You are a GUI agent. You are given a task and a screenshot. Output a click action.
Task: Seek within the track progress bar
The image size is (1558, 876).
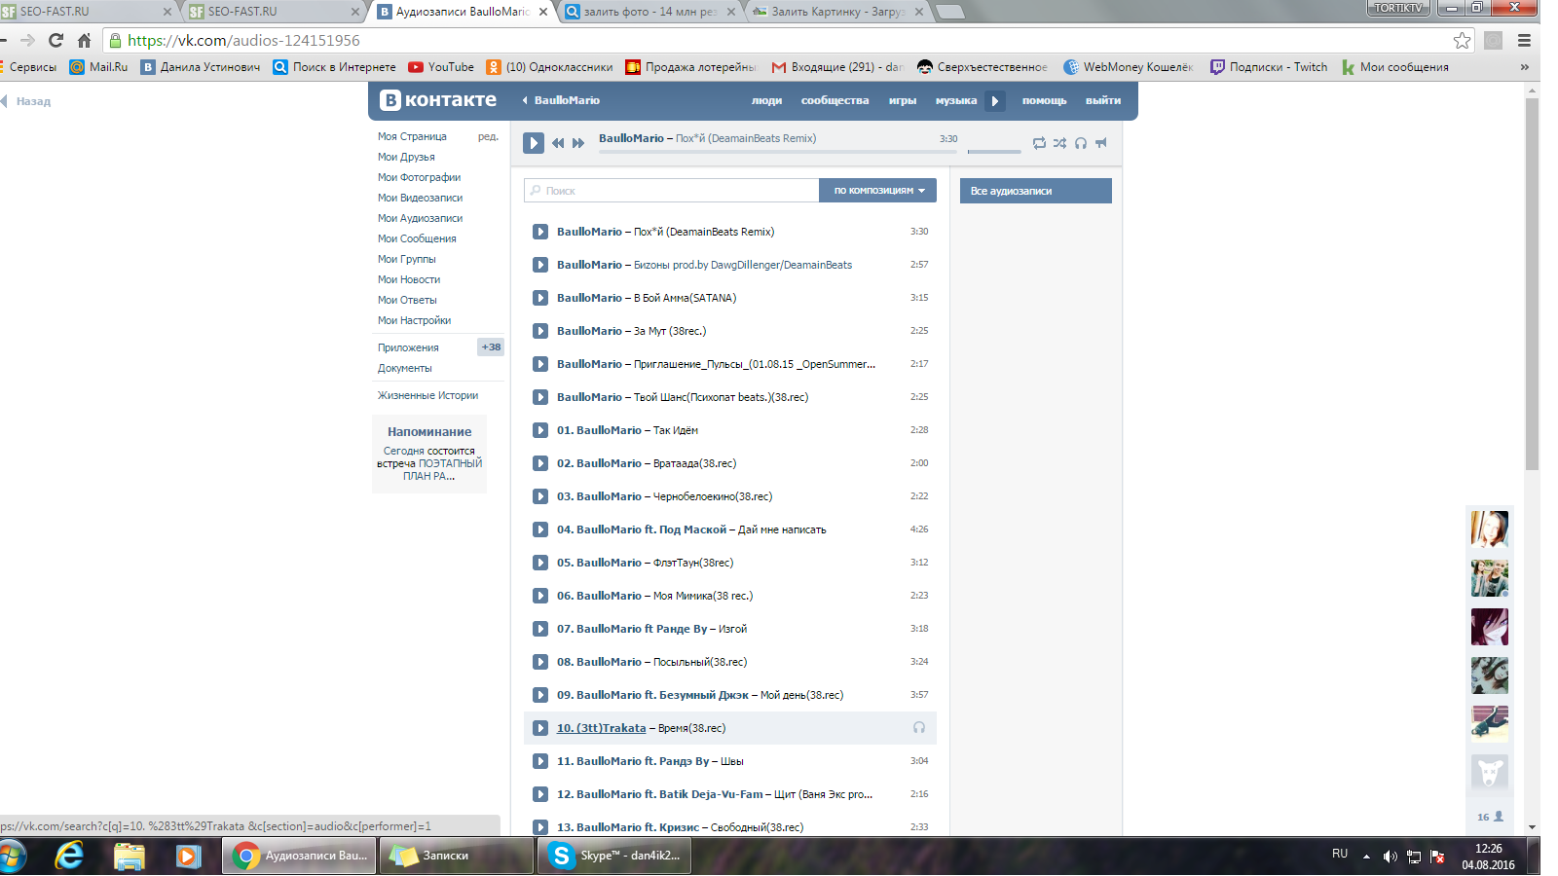[778, 151]
